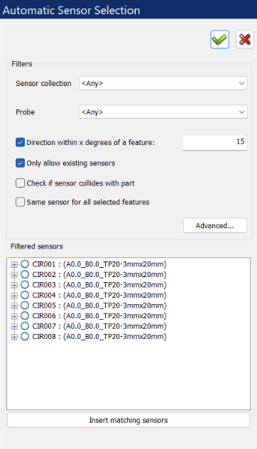Select CIR004 : (A0.0_B0.0_TP20-3mmx20mm) row text

click(99, 295)
